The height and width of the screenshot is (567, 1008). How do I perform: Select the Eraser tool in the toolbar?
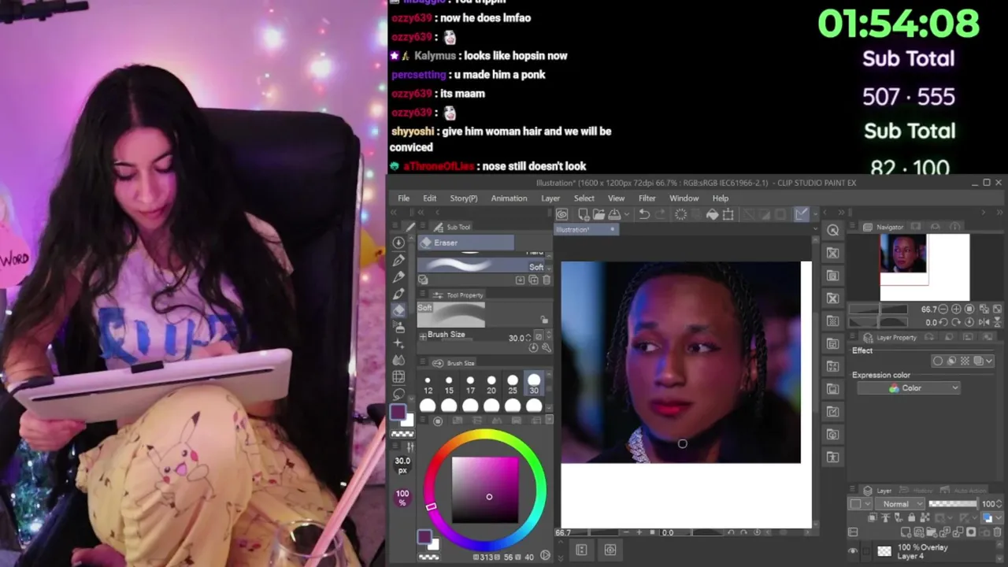(399, 309)
